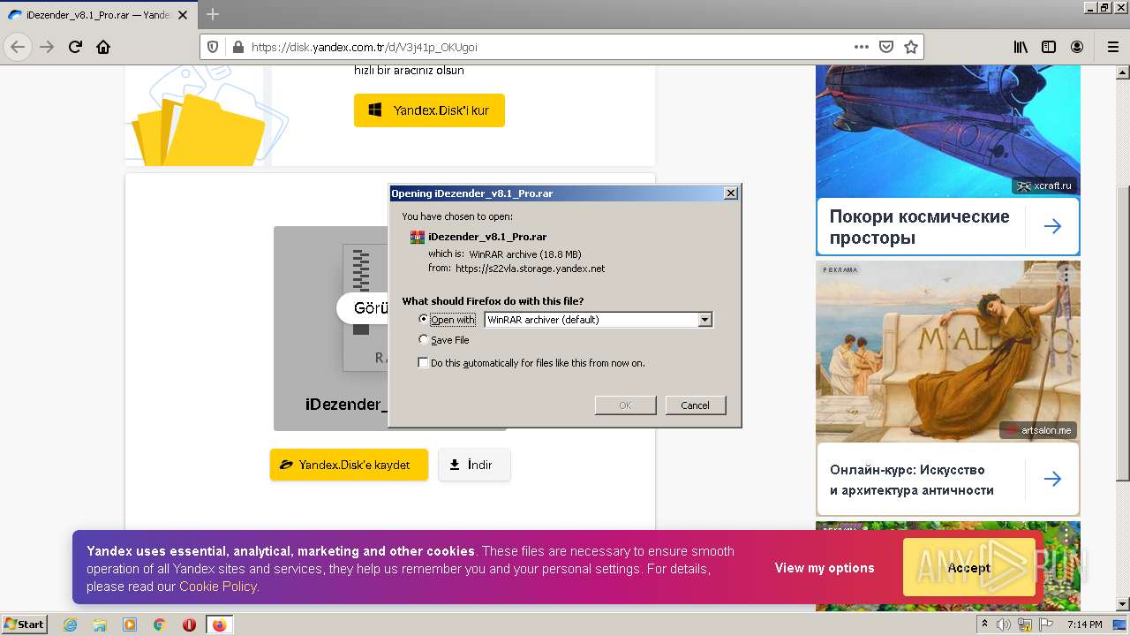Launch Internet Explorer from taskbar
This screenshot has height=636, width=1130.
70,625
